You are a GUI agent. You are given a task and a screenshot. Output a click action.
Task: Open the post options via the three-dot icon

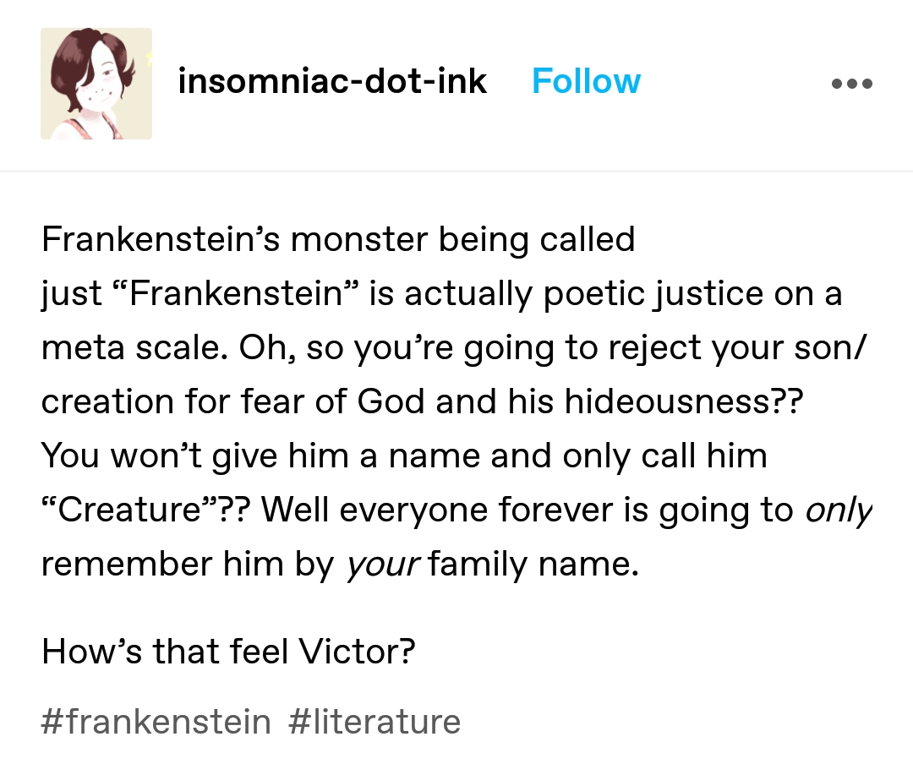[851, 83]
